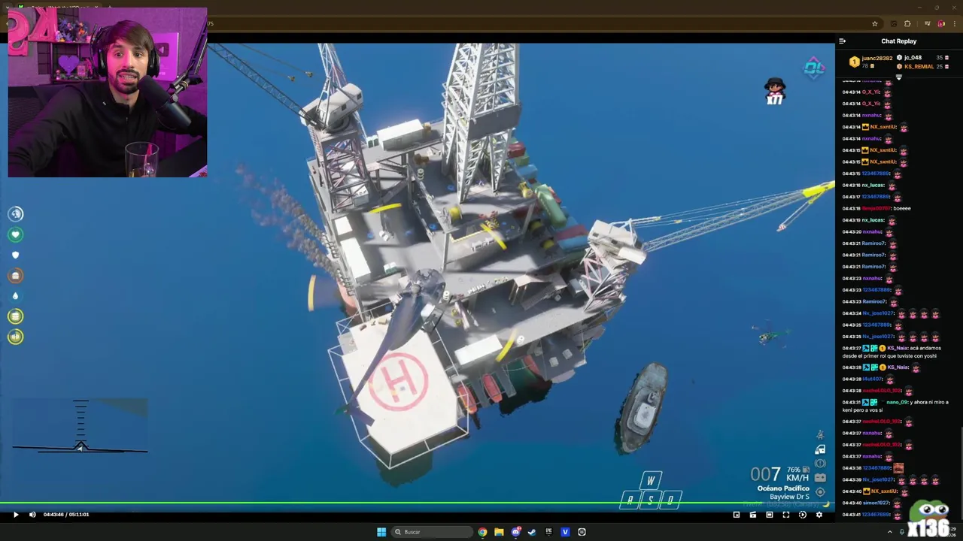Image resolution: width=963 pixels, height=541 pixels.
Task: Open the clip icon in the player bar
Action: pos(753,515)
